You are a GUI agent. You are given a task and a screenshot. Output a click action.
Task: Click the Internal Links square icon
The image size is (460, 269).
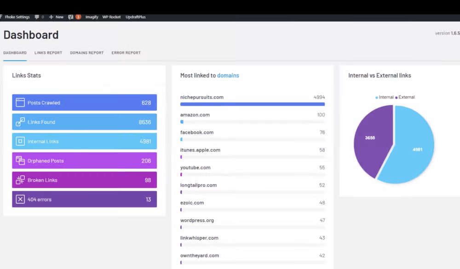[x=20, y=141]
